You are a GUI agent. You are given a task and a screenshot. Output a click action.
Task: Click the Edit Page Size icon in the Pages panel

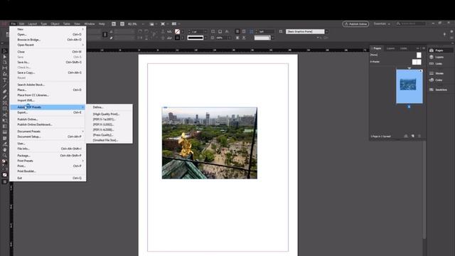coord(406,136)
